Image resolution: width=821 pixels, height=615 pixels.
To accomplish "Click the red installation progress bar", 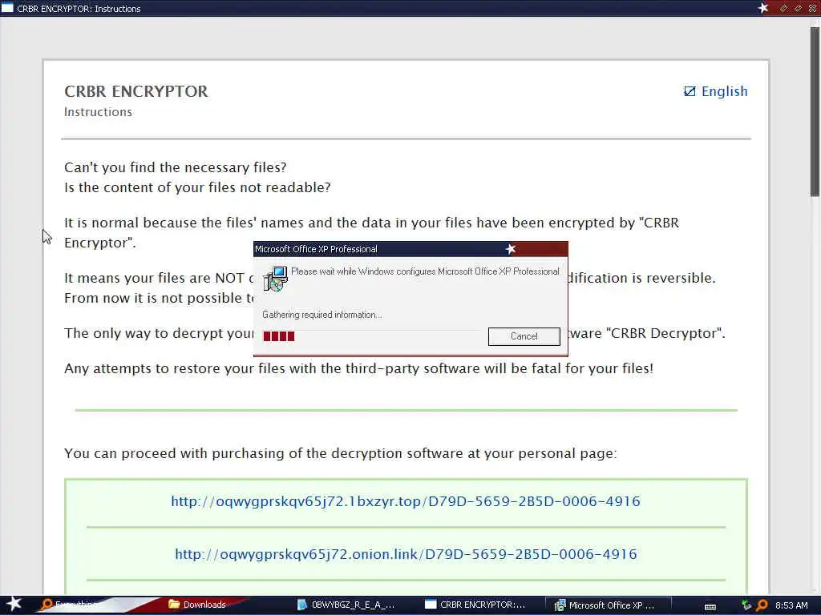I will point(278,336).
